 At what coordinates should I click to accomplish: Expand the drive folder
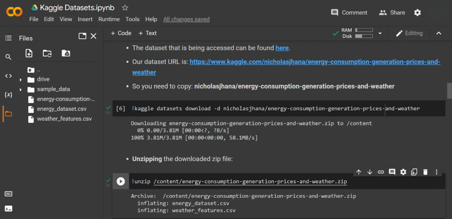pyautogui.click(x=20, y=79)
